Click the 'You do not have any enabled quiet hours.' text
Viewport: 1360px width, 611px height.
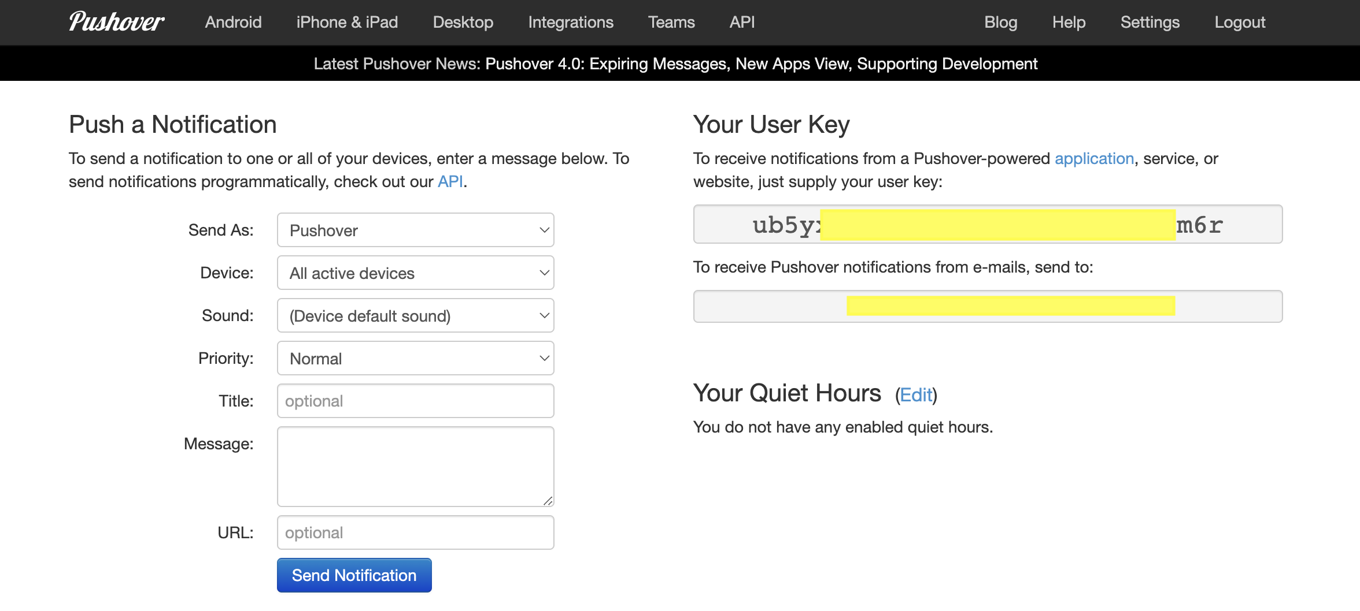(x=843, y=427)
